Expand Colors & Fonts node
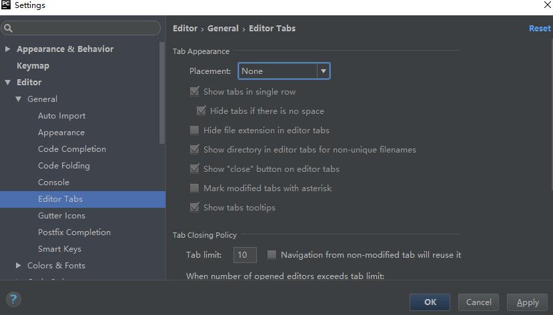 click(19, 266)
